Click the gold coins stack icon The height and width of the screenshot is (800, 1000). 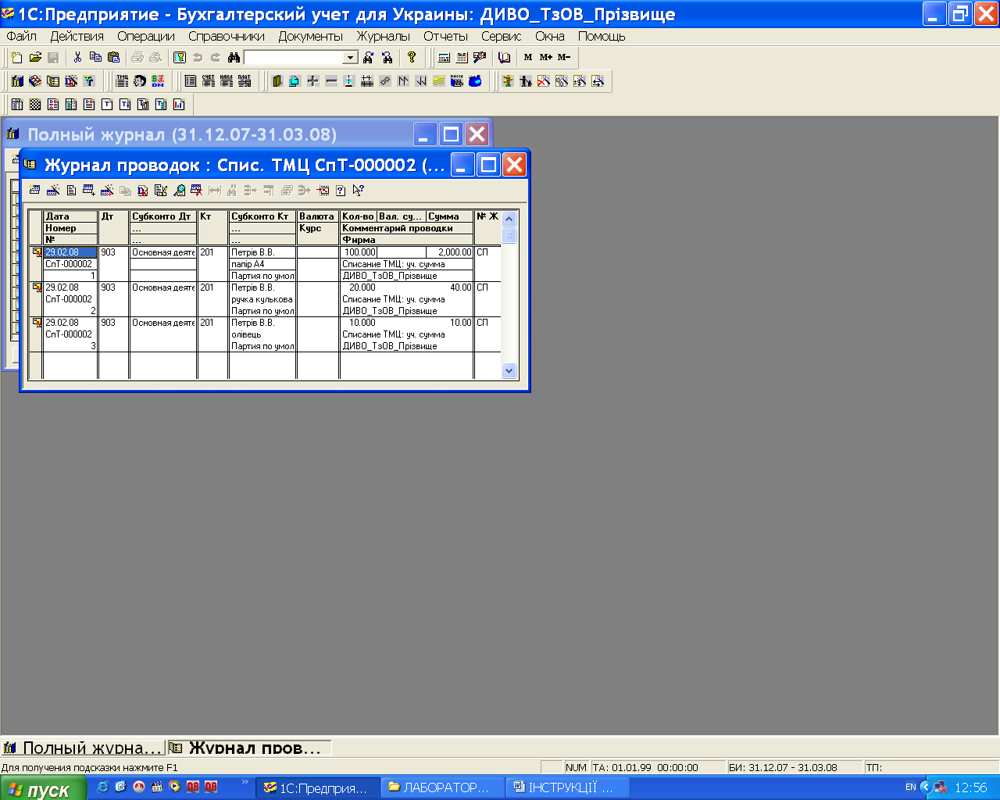click(438, 80)
